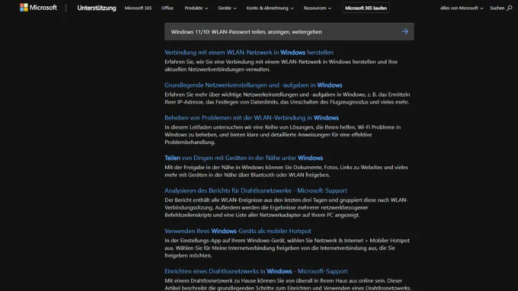Expand the Alles von Microsoft dropdown
518x291 pixels.
461,8
